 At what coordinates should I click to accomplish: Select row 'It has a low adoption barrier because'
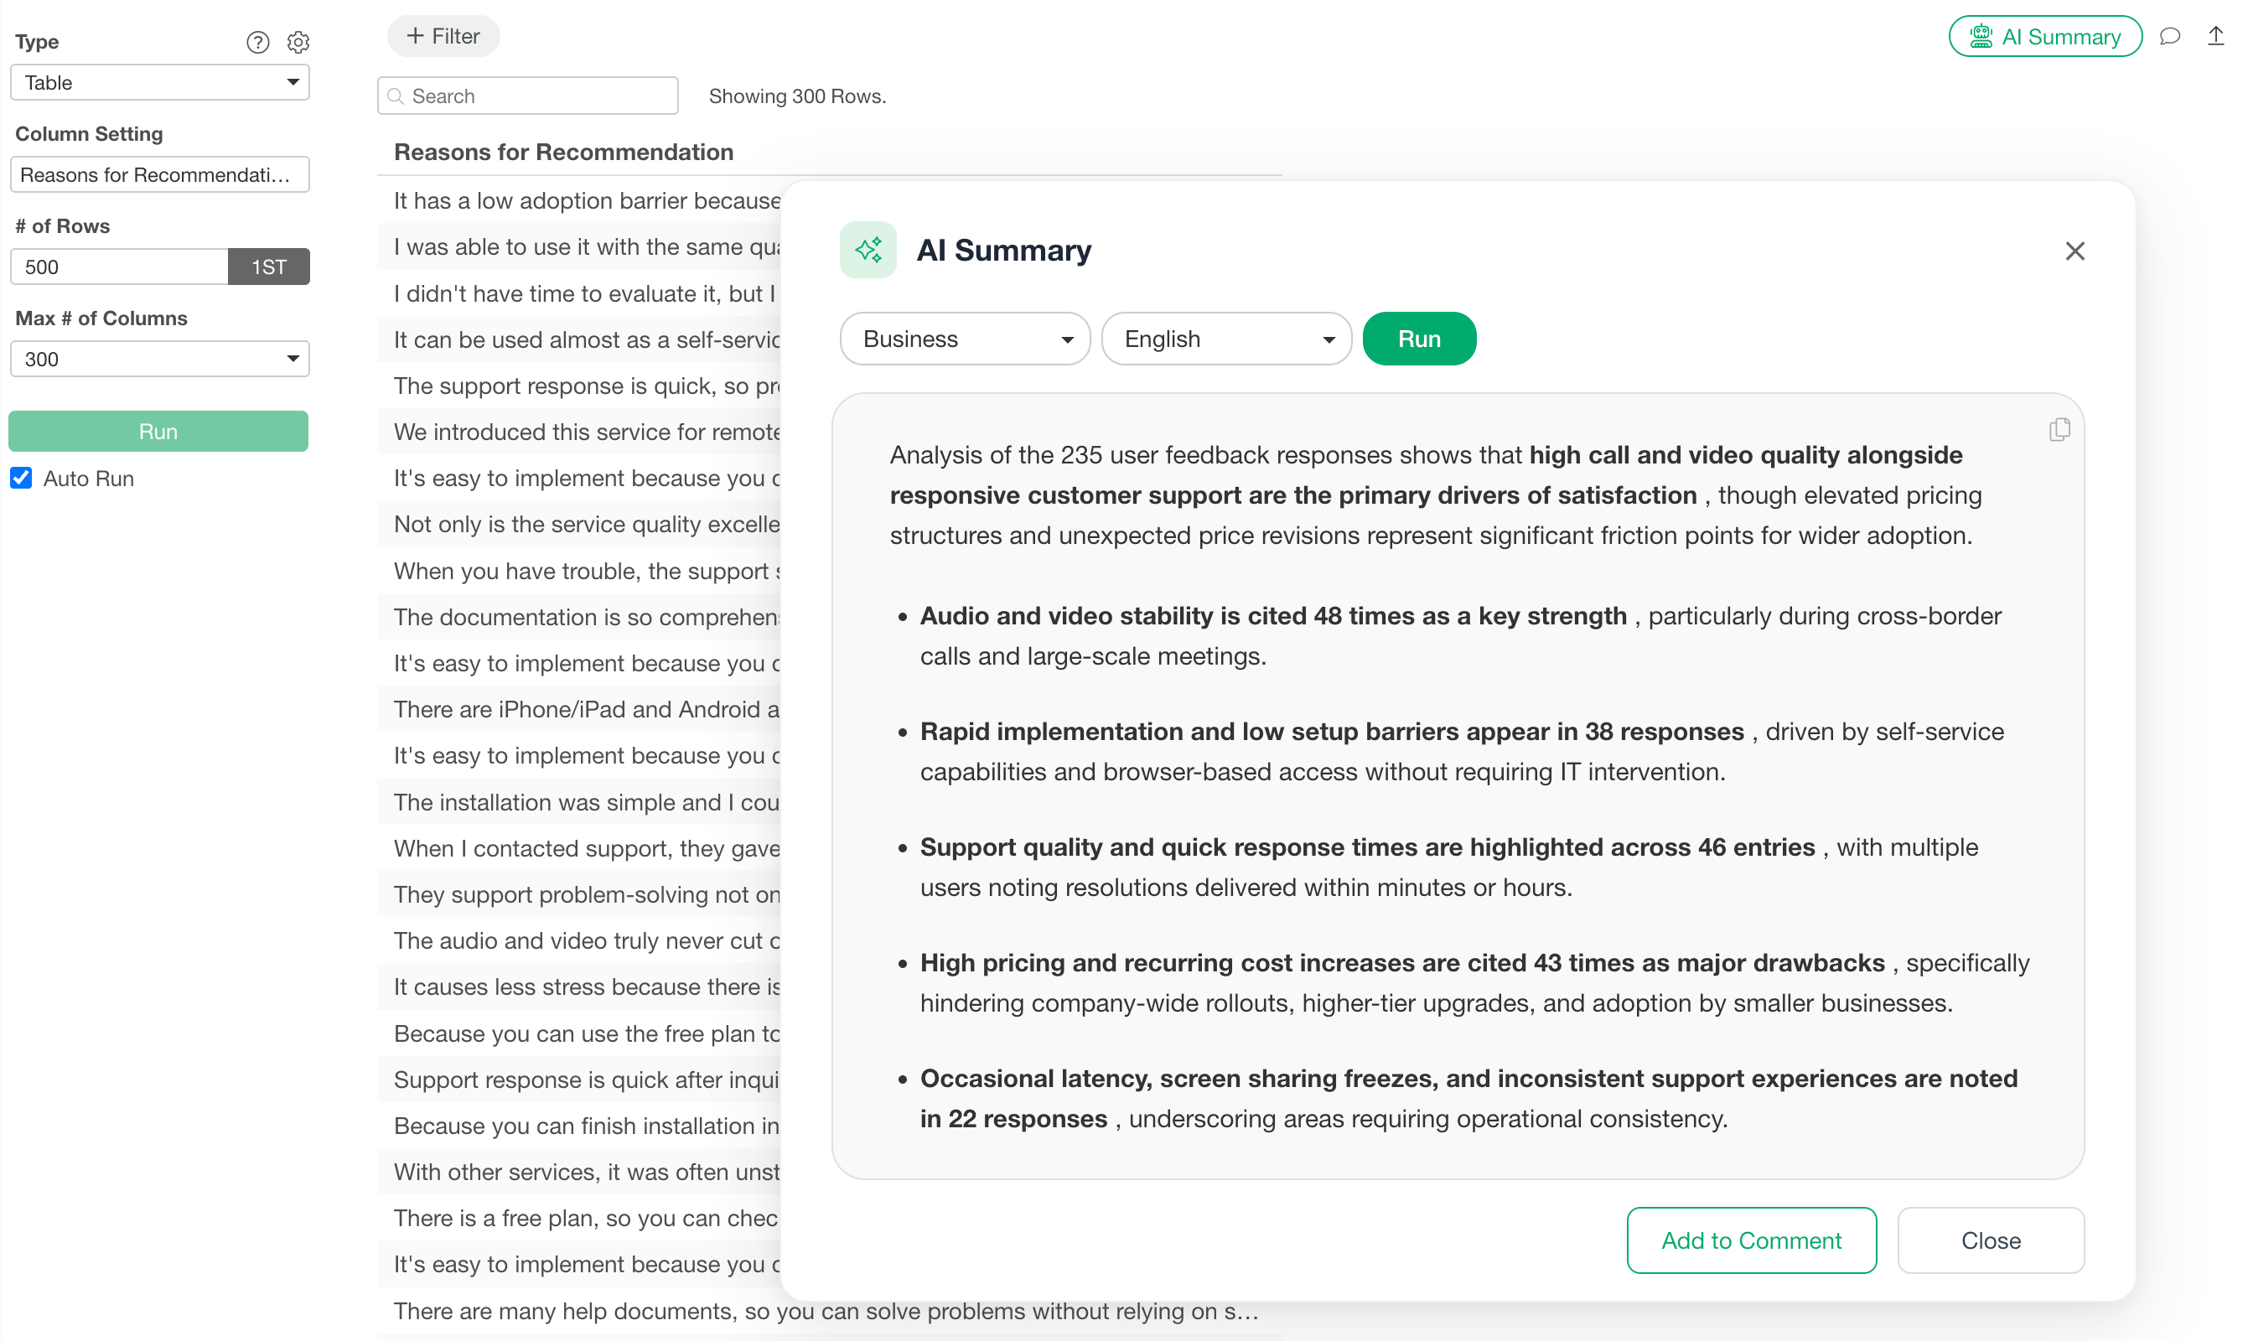point(579,200)
